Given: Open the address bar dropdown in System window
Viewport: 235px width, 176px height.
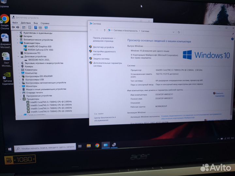Looking at the screenshot, I should tap(173, 32).
